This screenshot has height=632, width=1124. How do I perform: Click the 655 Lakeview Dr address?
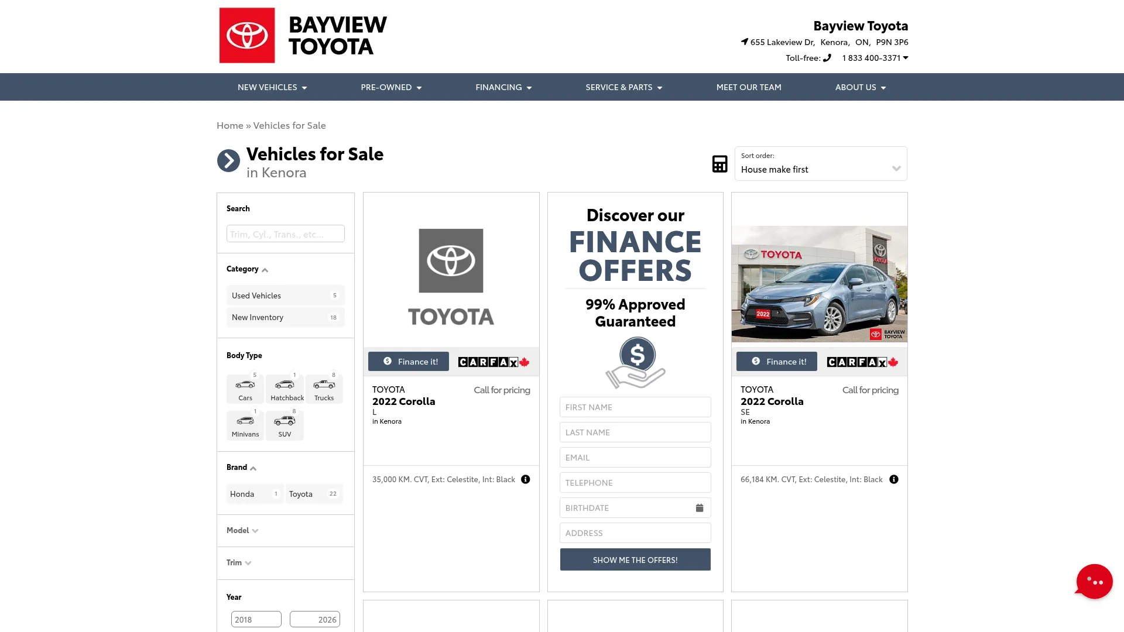coord(829,42)
